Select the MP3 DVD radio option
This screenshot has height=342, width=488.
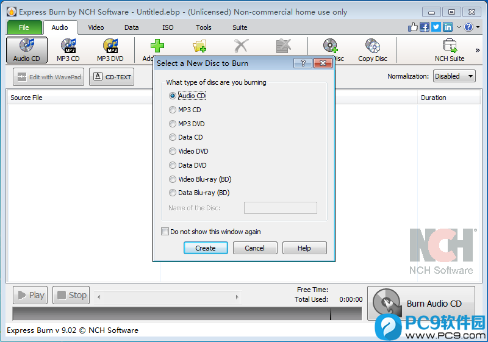point(173,124)
